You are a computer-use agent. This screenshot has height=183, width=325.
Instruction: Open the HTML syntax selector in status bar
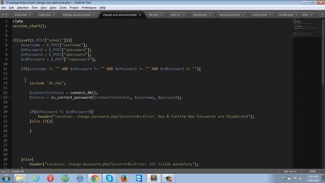coord(312,171)
